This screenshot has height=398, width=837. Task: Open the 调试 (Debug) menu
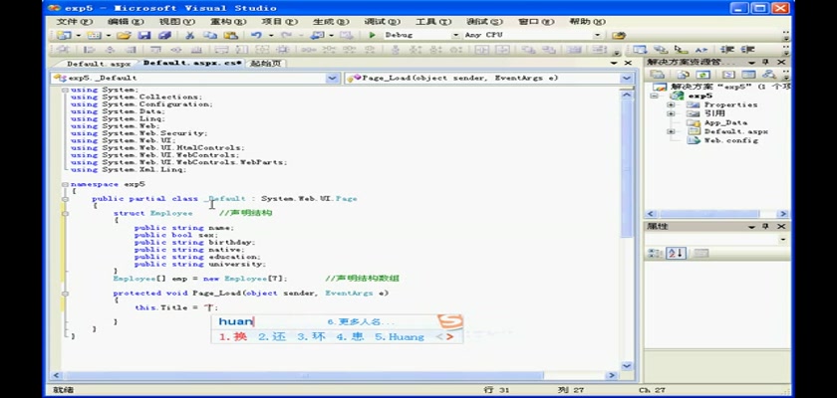[377, 21]
